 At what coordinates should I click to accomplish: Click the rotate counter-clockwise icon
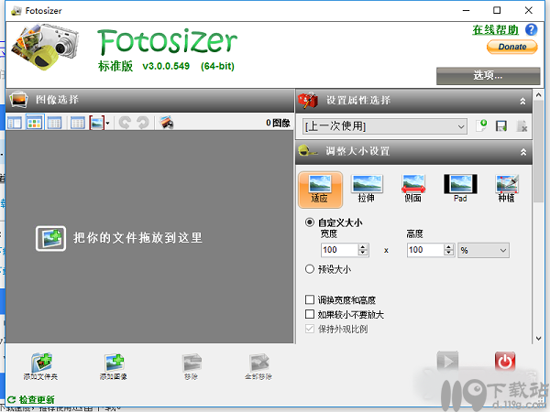(x=125, y=123)
